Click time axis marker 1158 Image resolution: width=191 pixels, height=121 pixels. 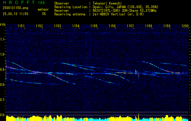148,26
